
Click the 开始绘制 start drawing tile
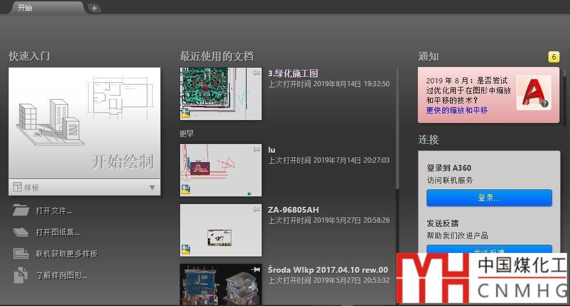[x=85, y=123]
